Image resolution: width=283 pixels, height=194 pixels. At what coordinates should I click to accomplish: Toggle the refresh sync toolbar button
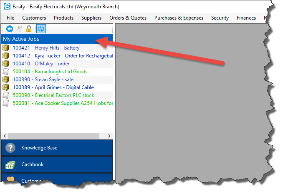pos(41,29)
